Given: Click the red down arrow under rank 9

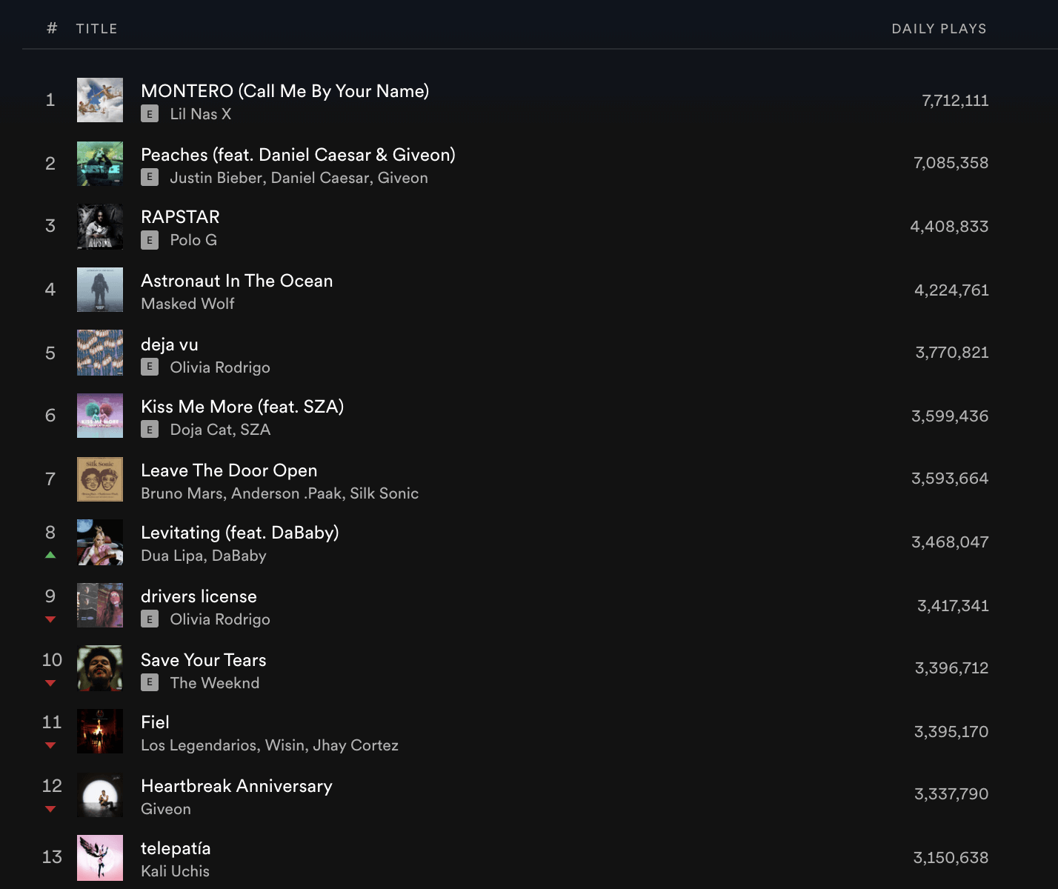Looking at the screenshot, I should (50, 619).
